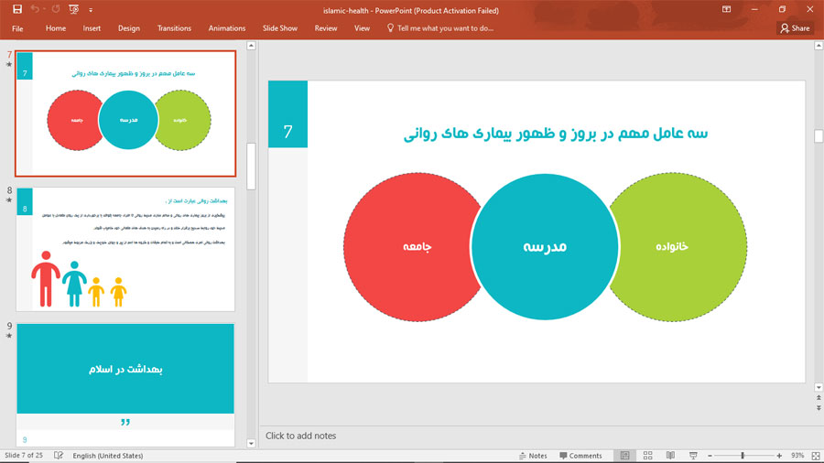This screenshot has height=463, width=824.
Task: Click zoom in plus icon
Action: coord(779,456)
